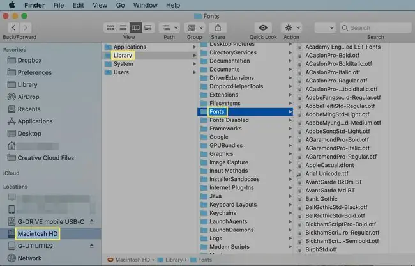Eject G-DRIVE mobile USB-C
Viewport: 415px width, 266px height.
pos(92,221)
